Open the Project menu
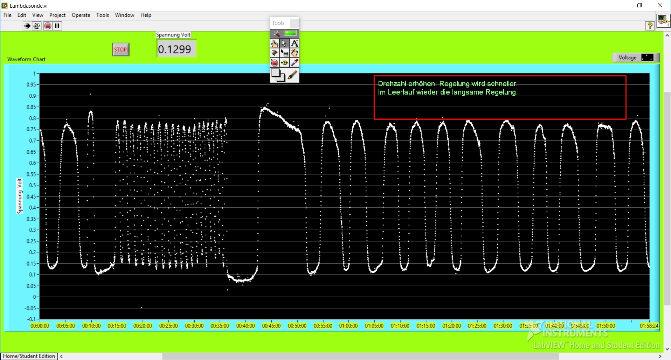Screen dimensions: 671x360 tap(57, 15)
